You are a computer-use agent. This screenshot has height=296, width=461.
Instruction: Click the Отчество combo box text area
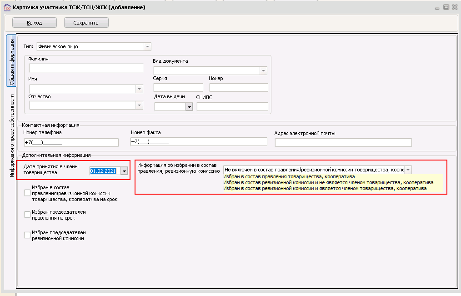point(83,105)
